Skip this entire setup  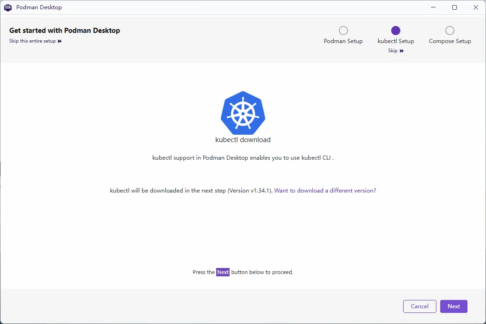32,41
